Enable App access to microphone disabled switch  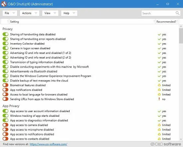coord(5,129)
